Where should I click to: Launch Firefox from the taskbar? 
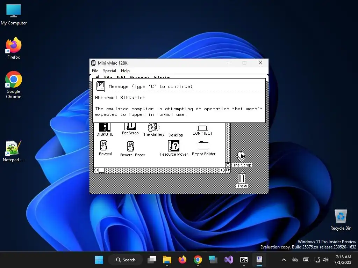(x=182, y=260)
